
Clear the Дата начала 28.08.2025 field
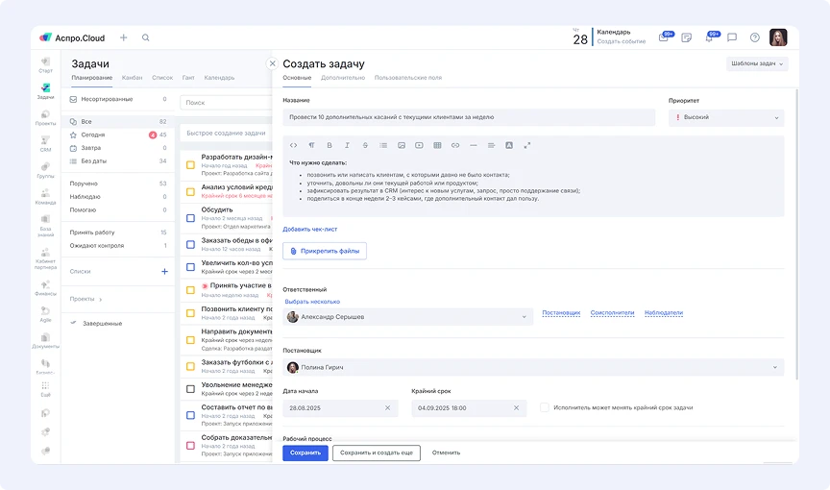(x=387, y=408)
